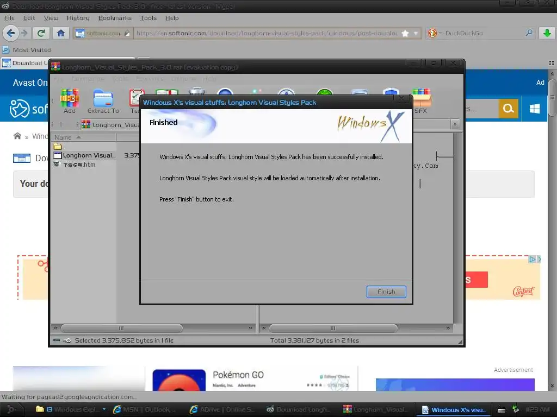The image size is (557, 417).
Task: Open the browser Edit menu
Action: point(29,18)
